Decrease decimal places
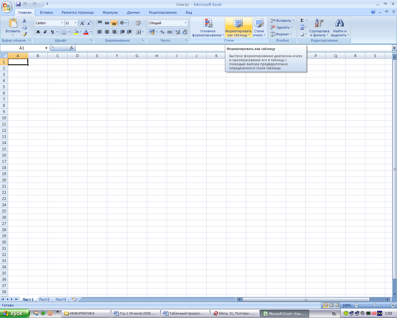 point(185,32)
